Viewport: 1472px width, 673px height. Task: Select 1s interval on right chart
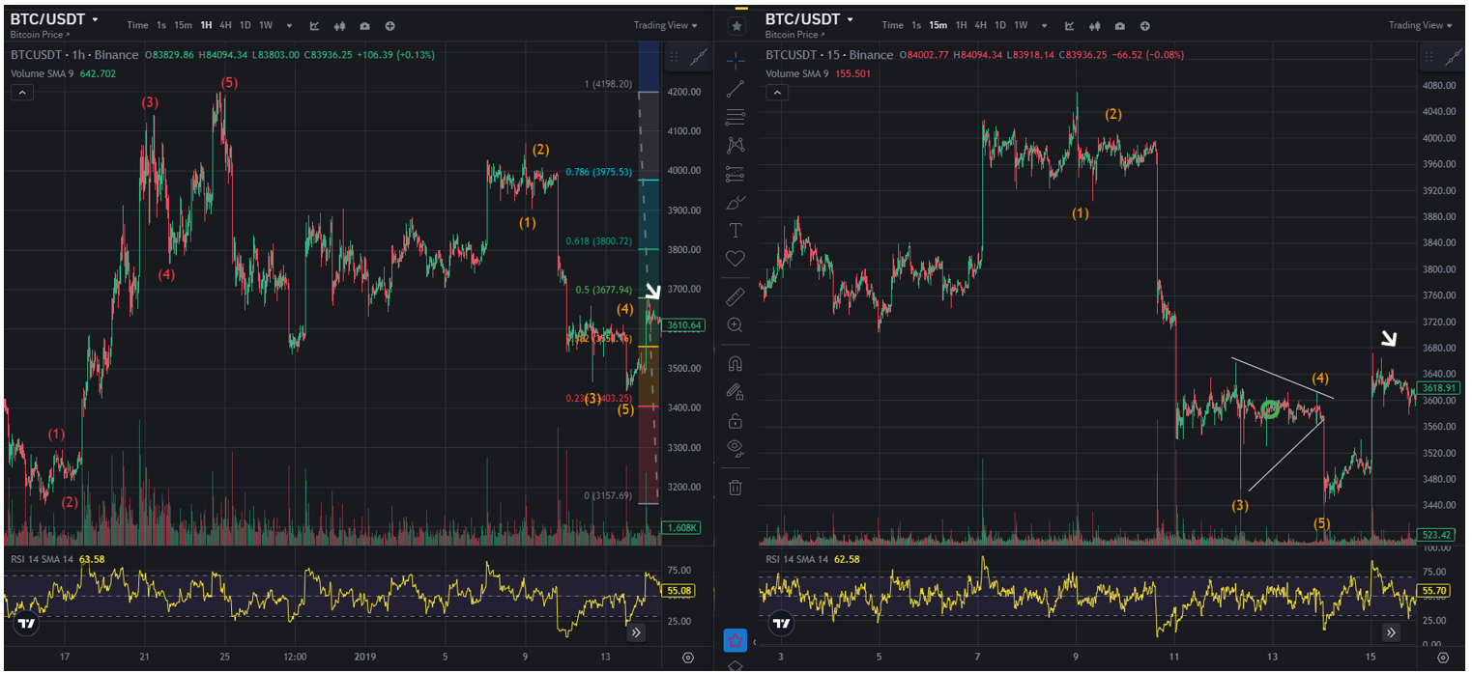[915, 25]
